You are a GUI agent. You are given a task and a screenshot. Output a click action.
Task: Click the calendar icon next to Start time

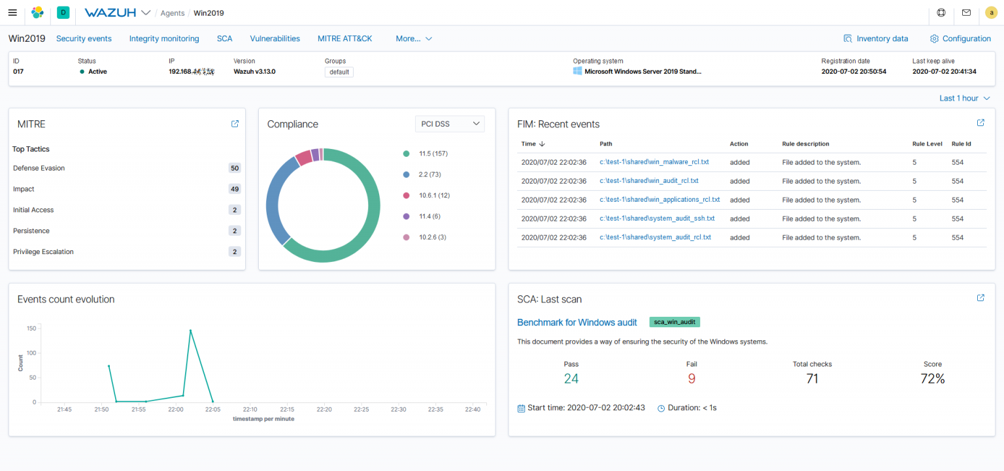tap(521, 407)
